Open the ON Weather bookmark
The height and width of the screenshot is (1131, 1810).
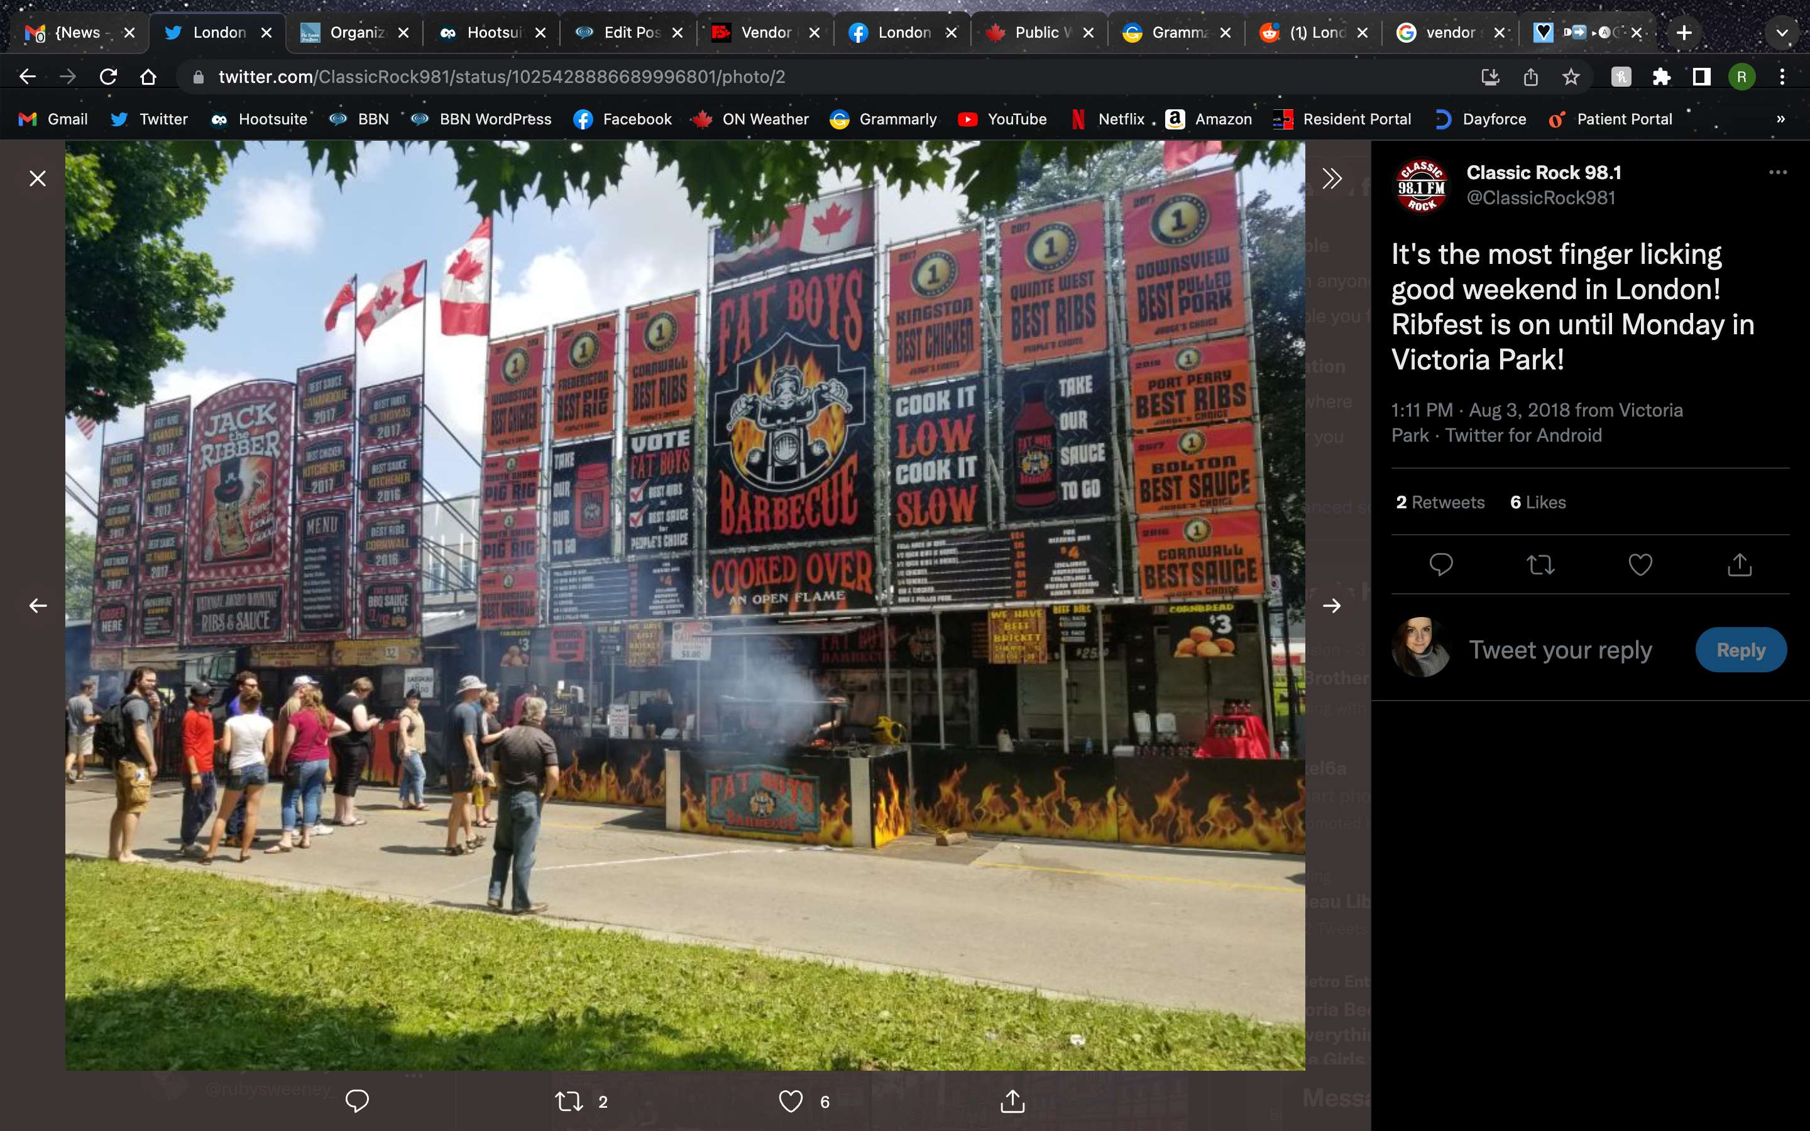click(751, 119)
